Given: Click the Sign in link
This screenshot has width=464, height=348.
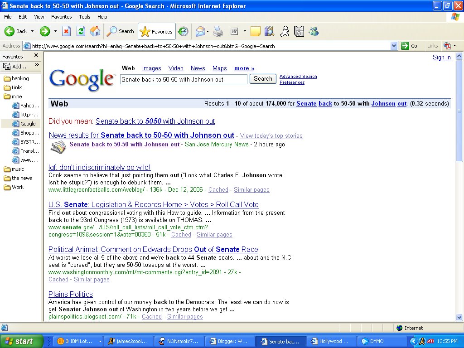Looking at the screenshot, I should [x=441, y=58].
